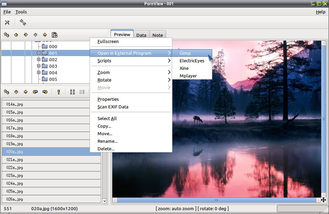Click the file list scroll down arrow
Viewport: 329px width, 214px height.
click(x=104, y=201)
